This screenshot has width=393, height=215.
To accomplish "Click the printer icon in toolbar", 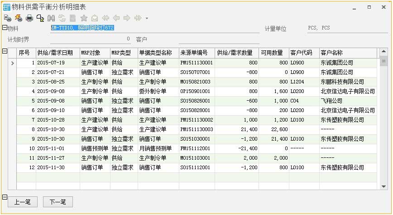I will (x=29, y=18).
